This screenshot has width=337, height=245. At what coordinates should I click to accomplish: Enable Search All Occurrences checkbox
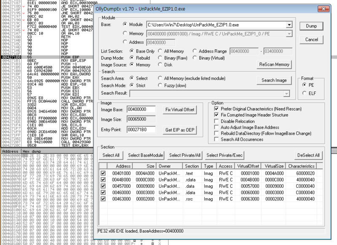pos(217,139)
